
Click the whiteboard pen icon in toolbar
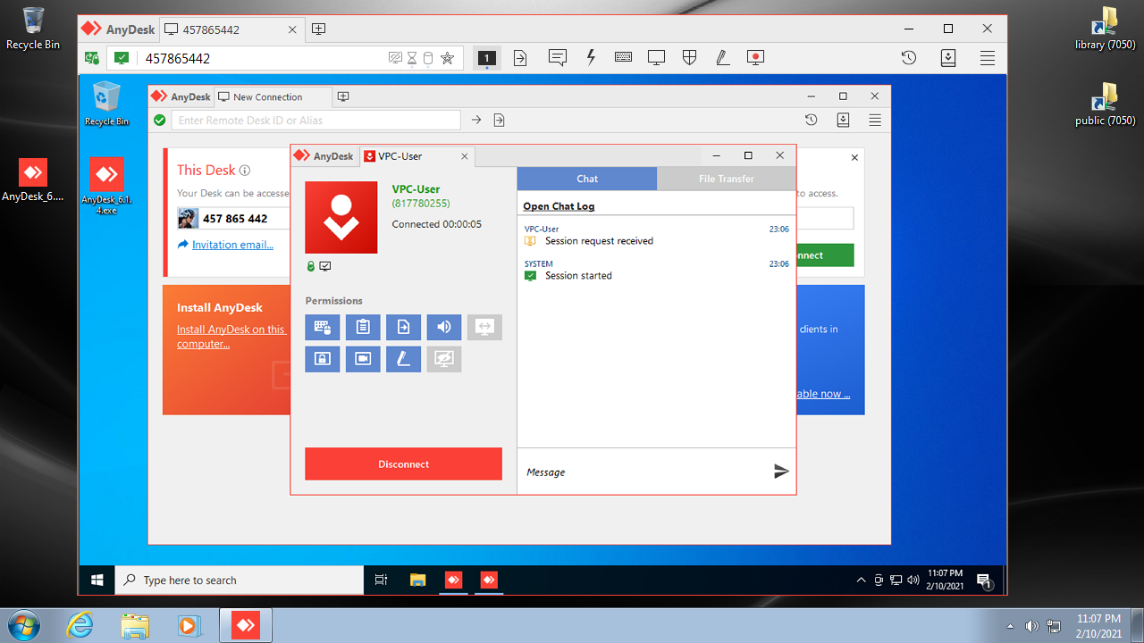(x=722, y=58)
